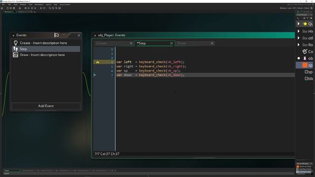Click the 'var up' code line
The width and height of the screenshot is (315, 177).
tap(148, 71)
